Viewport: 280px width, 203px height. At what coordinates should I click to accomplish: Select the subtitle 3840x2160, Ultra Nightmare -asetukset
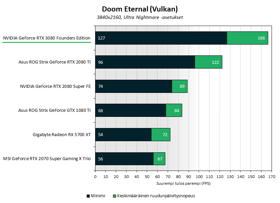pyautogui.click(x=140, y=17)
